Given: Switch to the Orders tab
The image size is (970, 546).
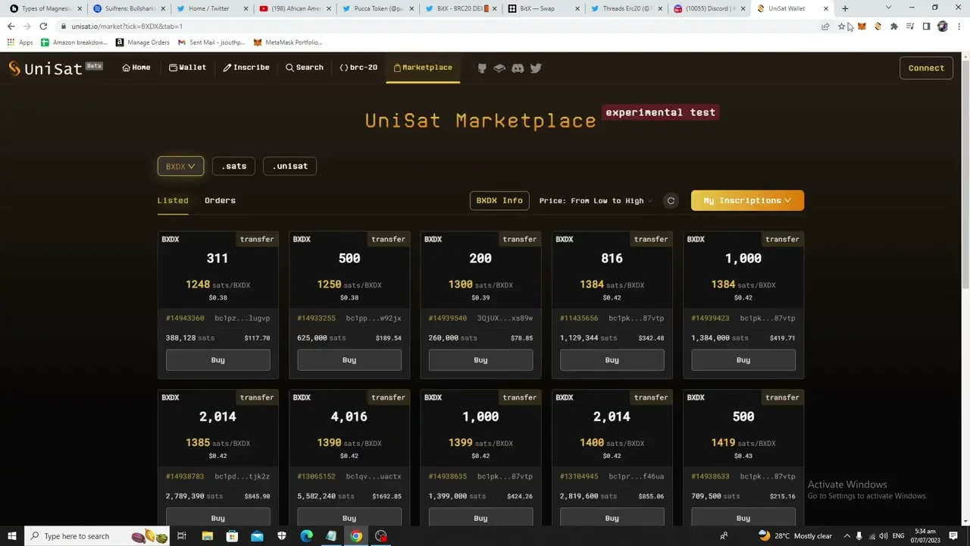Looking at the screenshot, I should pyautogui.click(x=220, y=200).
